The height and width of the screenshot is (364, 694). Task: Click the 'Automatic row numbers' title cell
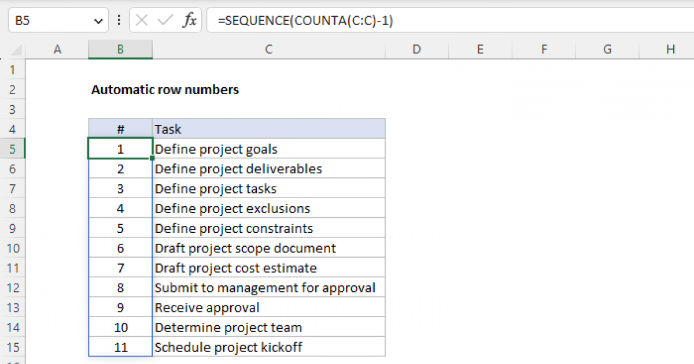[x=165, y=90]
